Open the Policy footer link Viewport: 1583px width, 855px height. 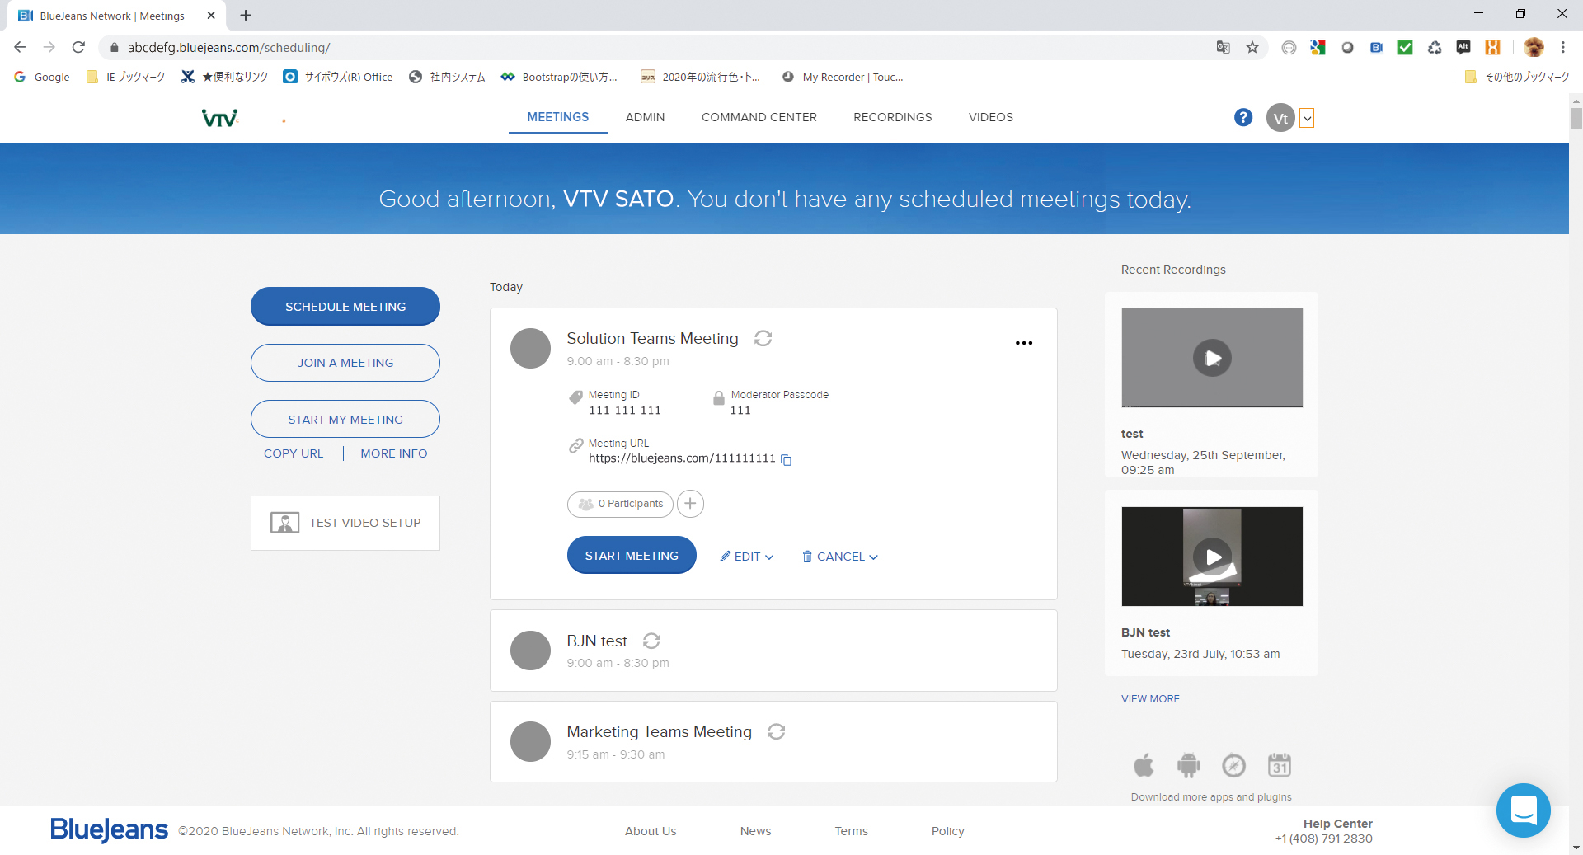coord(947,831)
